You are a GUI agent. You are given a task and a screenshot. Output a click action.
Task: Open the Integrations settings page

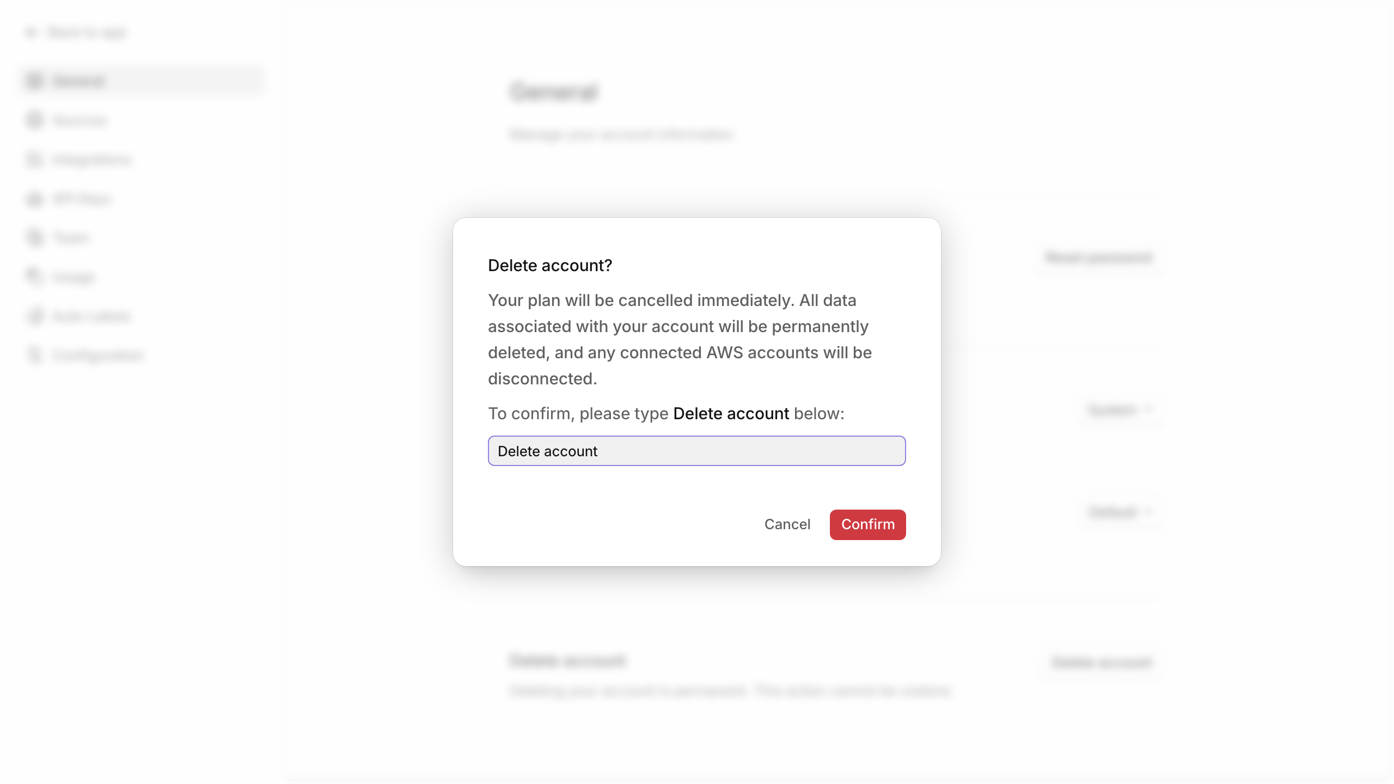(93, 159)
